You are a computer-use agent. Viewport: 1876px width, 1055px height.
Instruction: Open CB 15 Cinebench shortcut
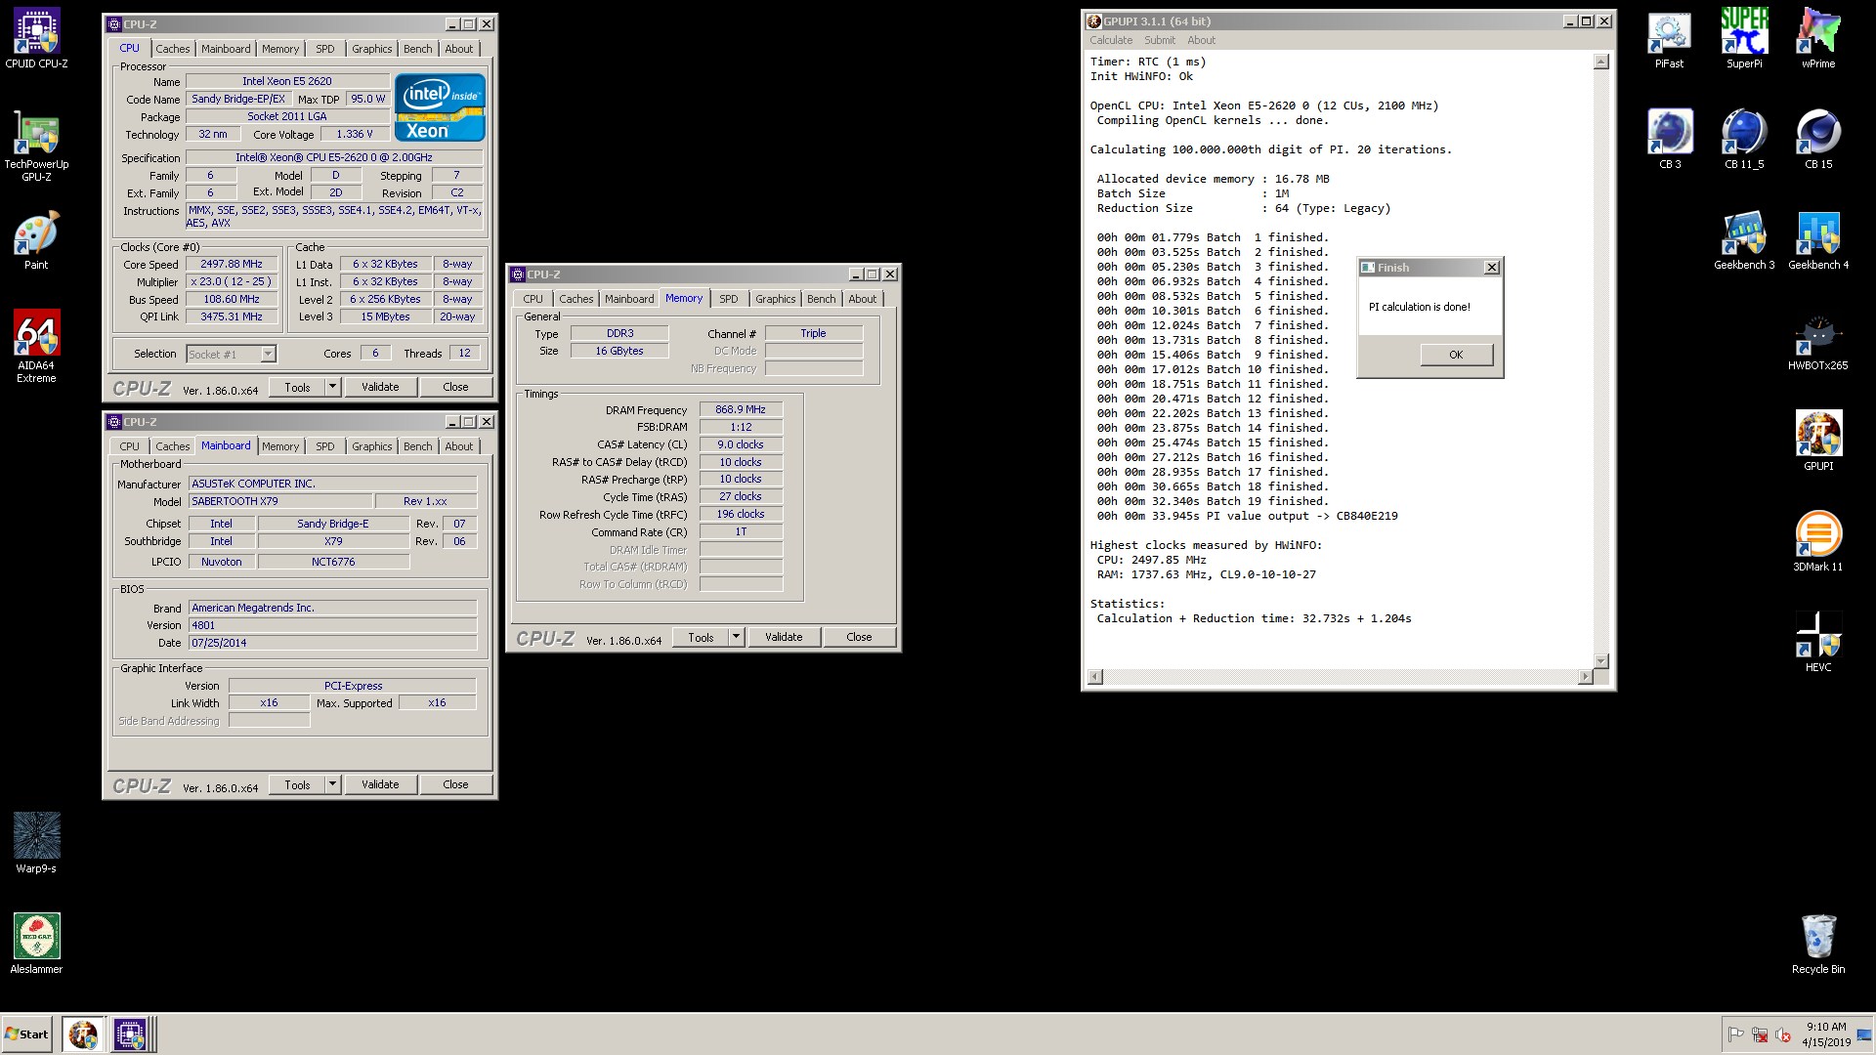click(x=1818, y=140)
